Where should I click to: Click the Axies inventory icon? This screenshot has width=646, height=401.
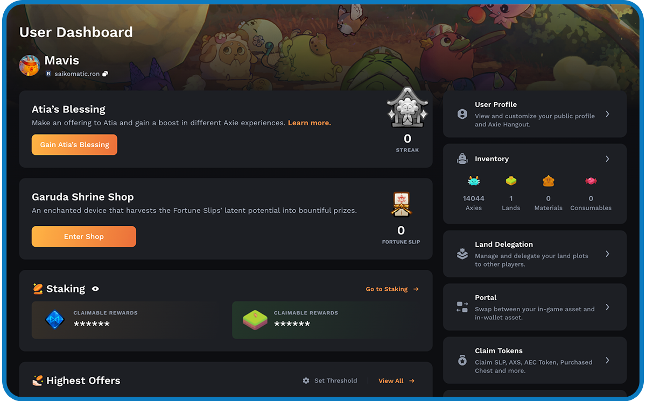pyautogui.click(x=474, y=181)
